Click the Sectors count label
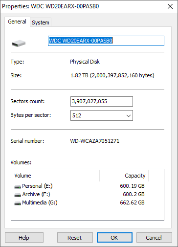 [27, 101]
